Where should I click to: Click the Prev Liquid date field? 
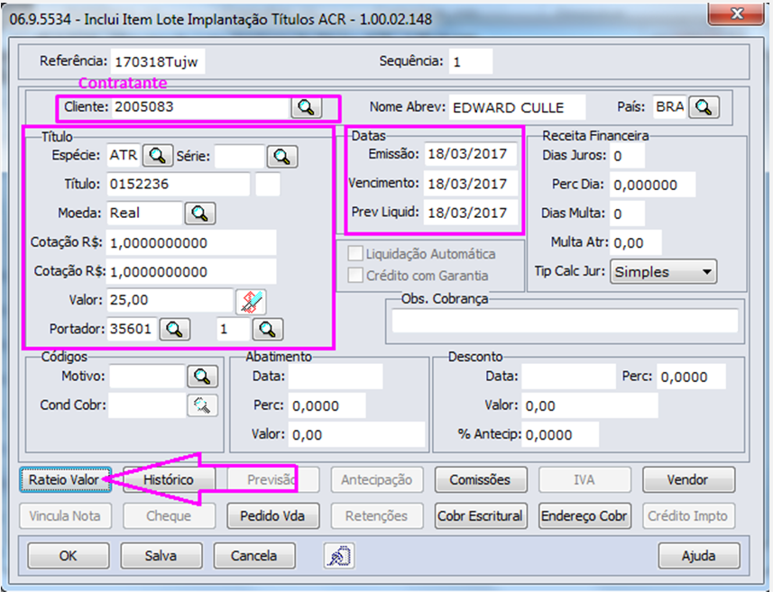click(472, 214)
